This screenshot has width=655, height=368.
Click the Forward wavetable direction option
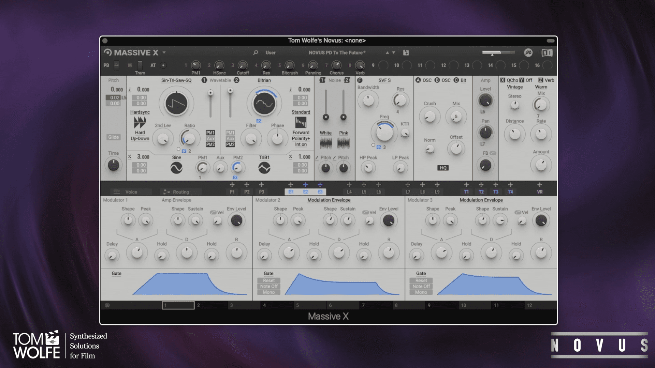click(301, 133)
